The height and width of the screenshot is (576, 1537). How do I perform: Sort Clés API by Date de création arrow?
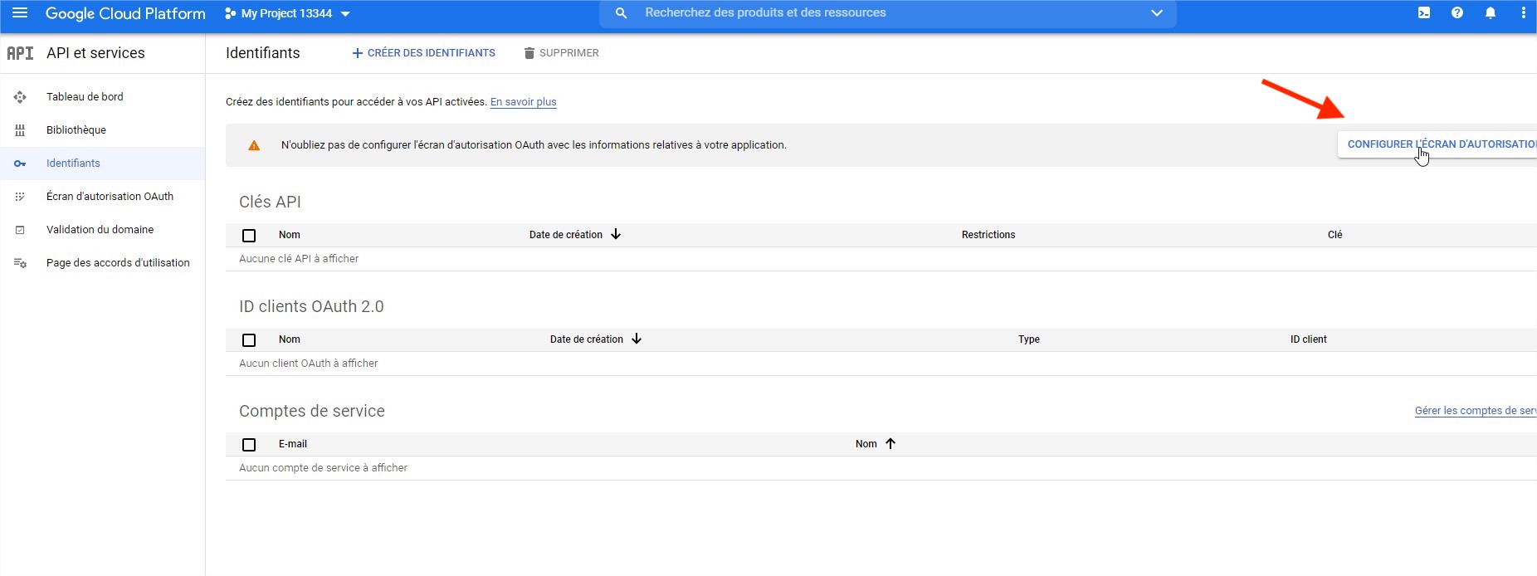(x=616, y=235)
